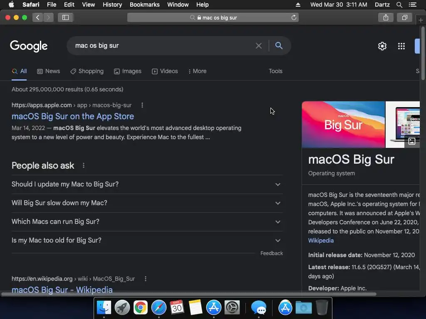Image resolution: width=426 pixels, height=319 pixels.
Task: Launch Google Chrome from the Dock
Action: point(141,308)
